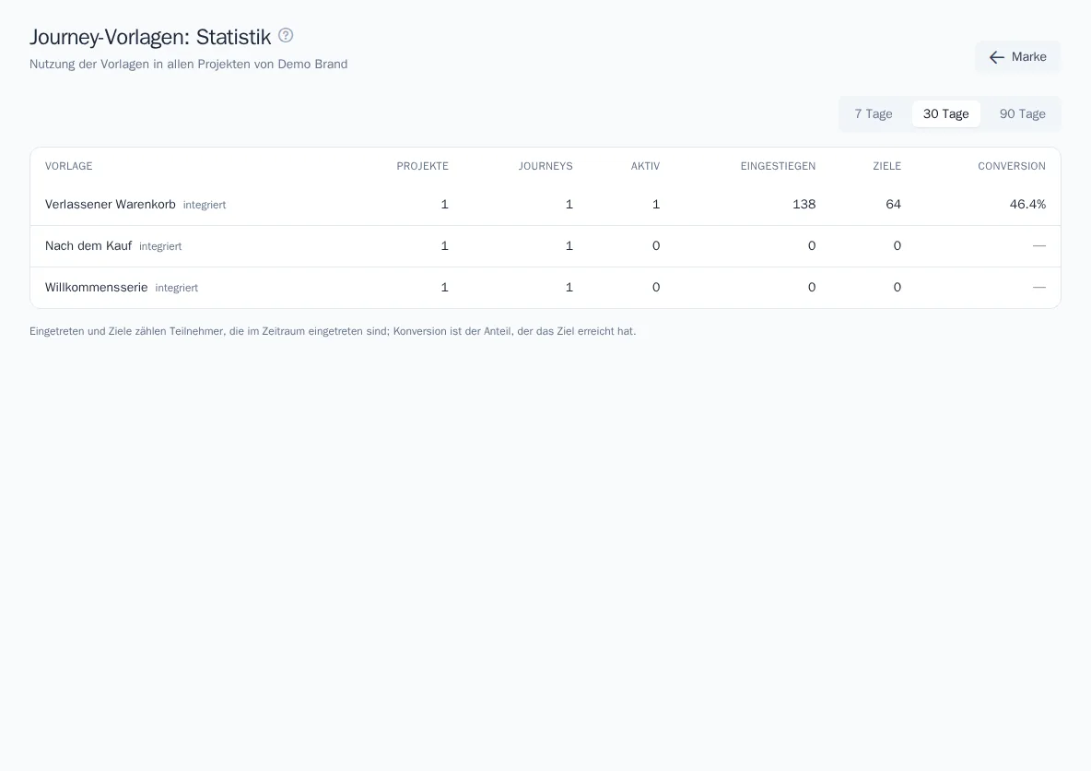This screenshot has height=771, width=1091.
Task: Click the JOURNEYS column header
Action: [x=545, y=166]
